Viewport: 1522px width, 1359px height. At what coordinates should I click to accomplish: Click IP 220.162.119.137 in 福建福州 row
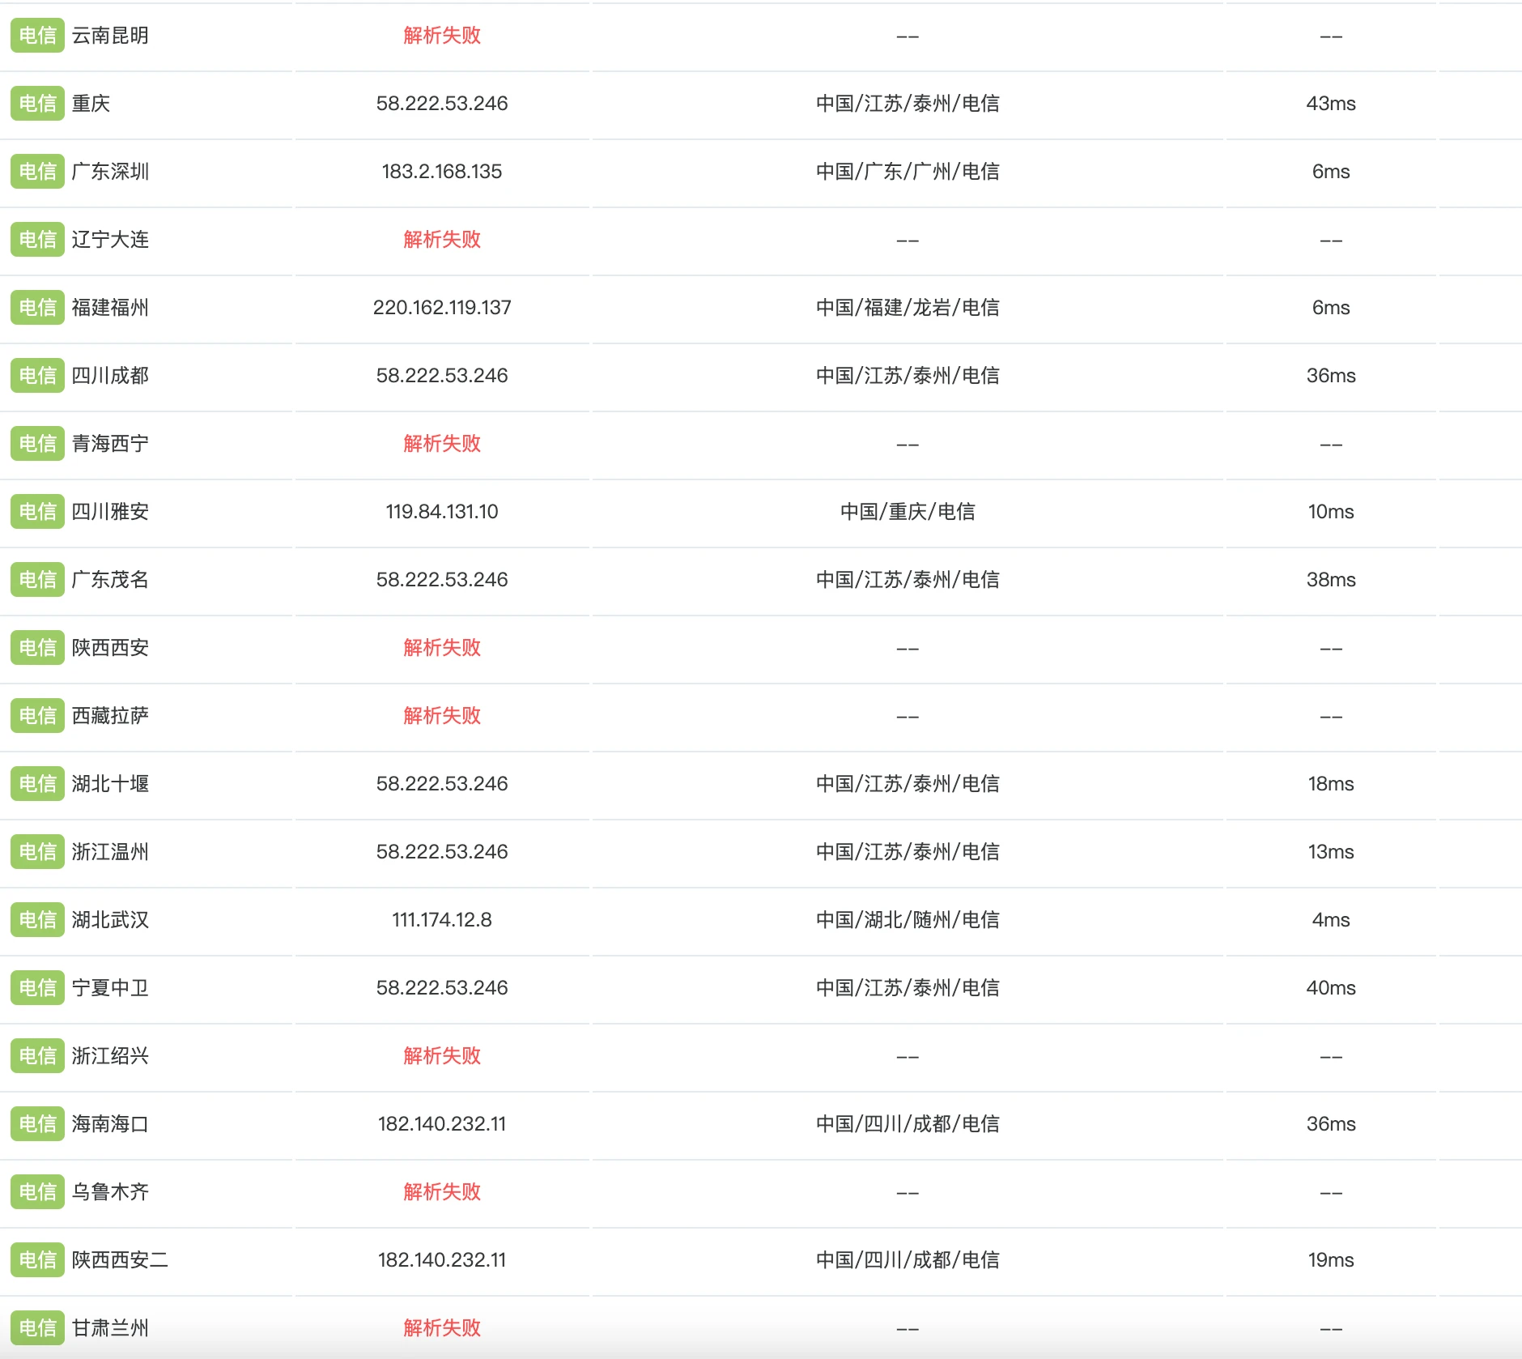[442, 308]
